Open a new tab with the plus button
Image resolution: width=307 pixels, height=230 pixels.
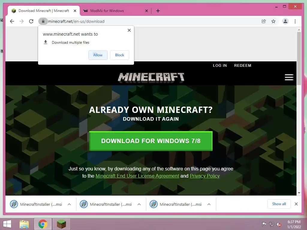point(158,11)
